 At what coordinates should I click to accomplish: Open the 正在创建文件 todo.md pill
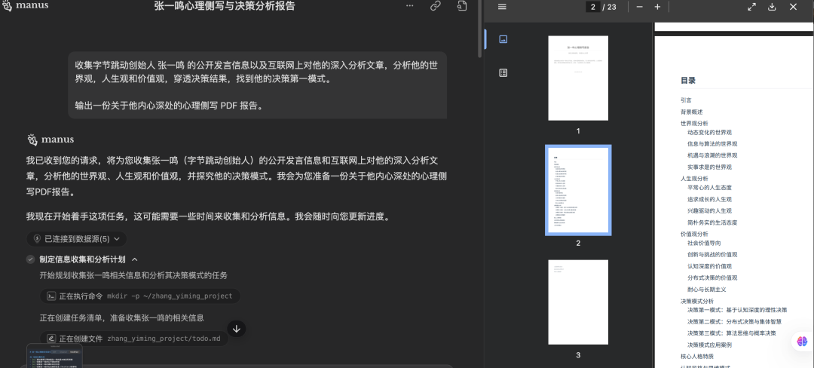(134, 339)
